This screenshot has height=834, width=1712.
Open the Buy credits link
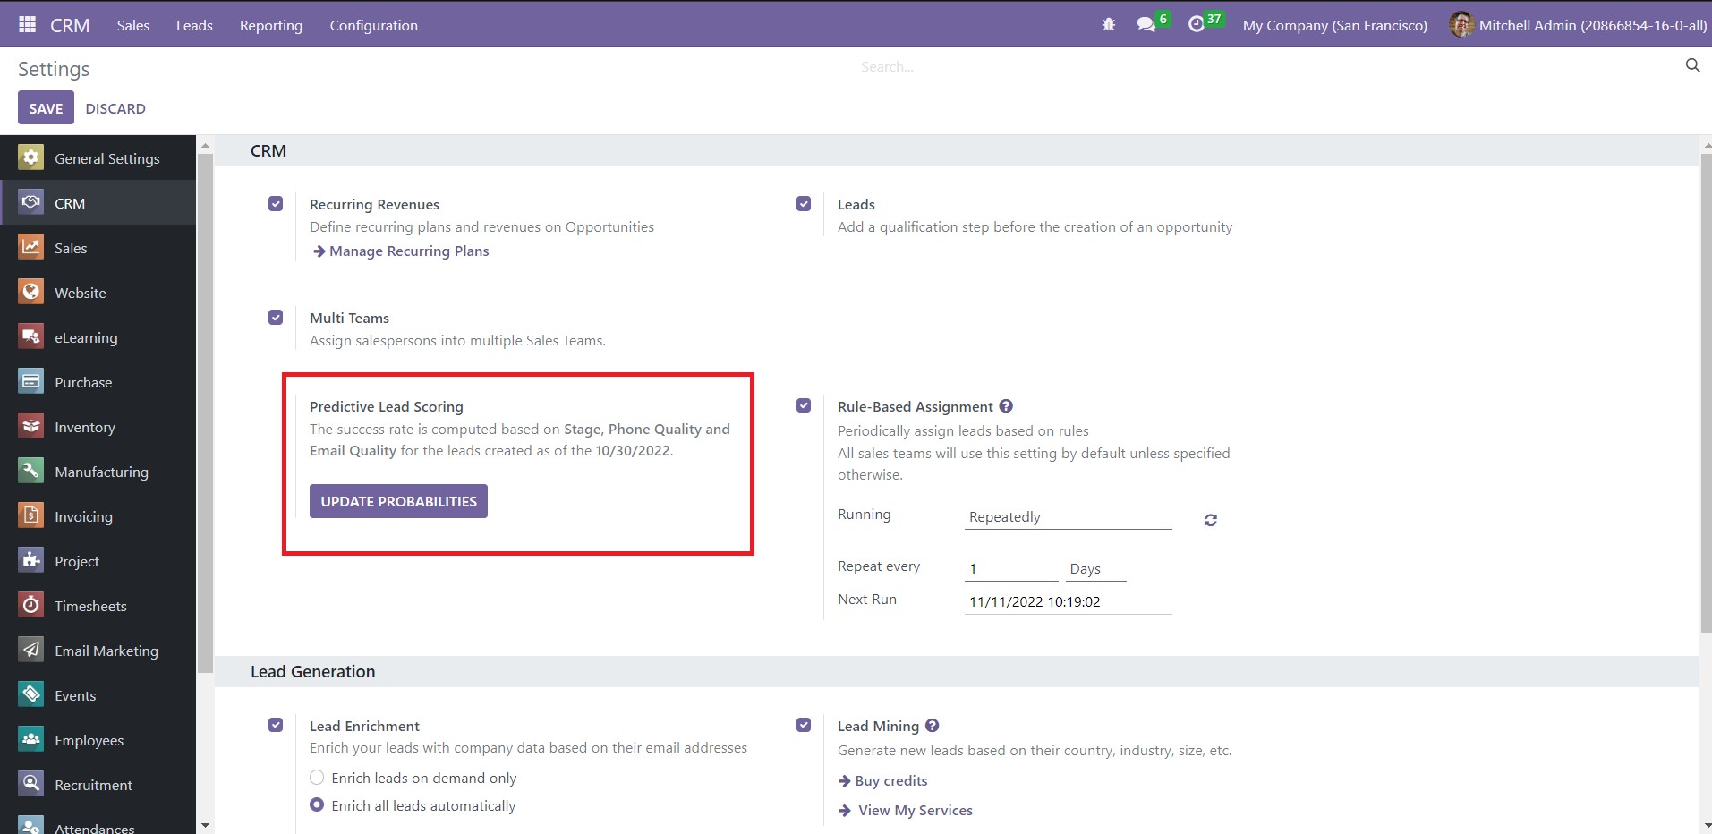point(883,781)
